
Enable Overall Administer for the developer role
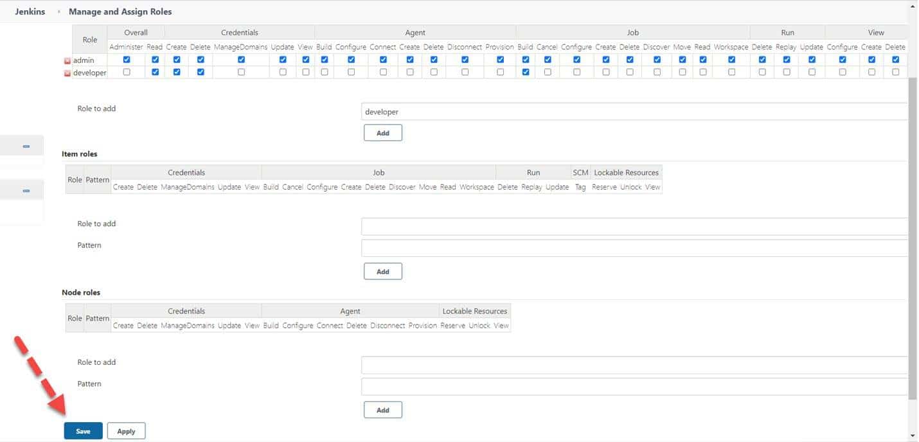click(x=127, y=72)
